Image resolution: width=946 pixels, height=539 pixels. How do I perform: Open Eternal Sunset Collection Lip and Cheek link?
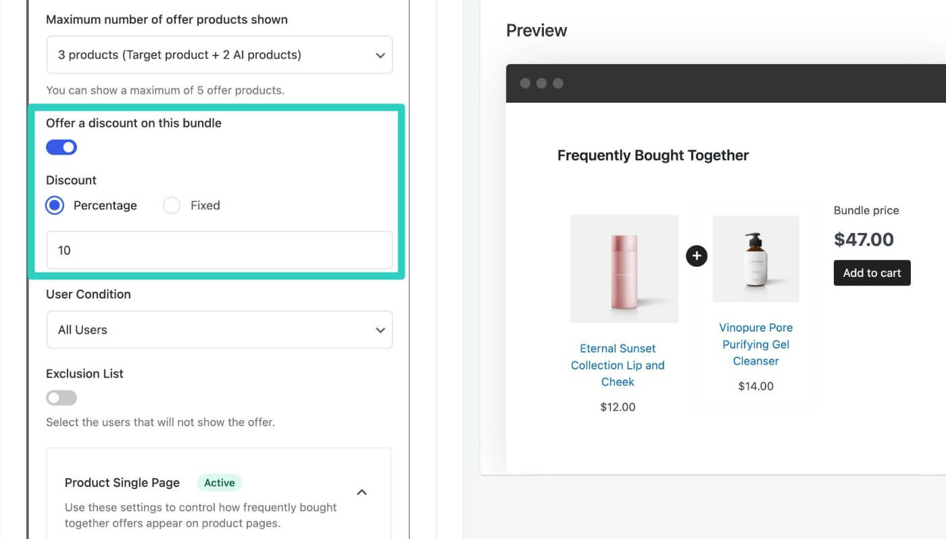618,365
